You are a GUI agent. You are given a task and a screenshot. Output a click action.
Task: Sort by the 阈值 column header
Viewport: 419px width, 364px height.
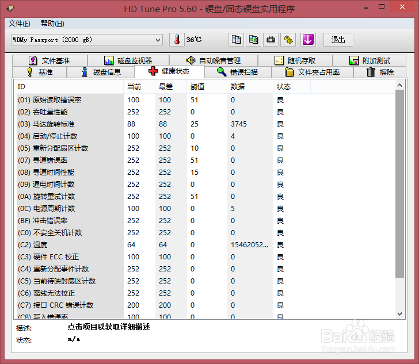point(207,86)
